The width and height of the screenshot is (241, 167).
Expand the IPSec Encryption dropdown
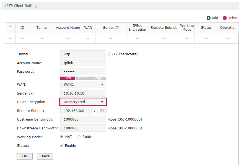83,102
